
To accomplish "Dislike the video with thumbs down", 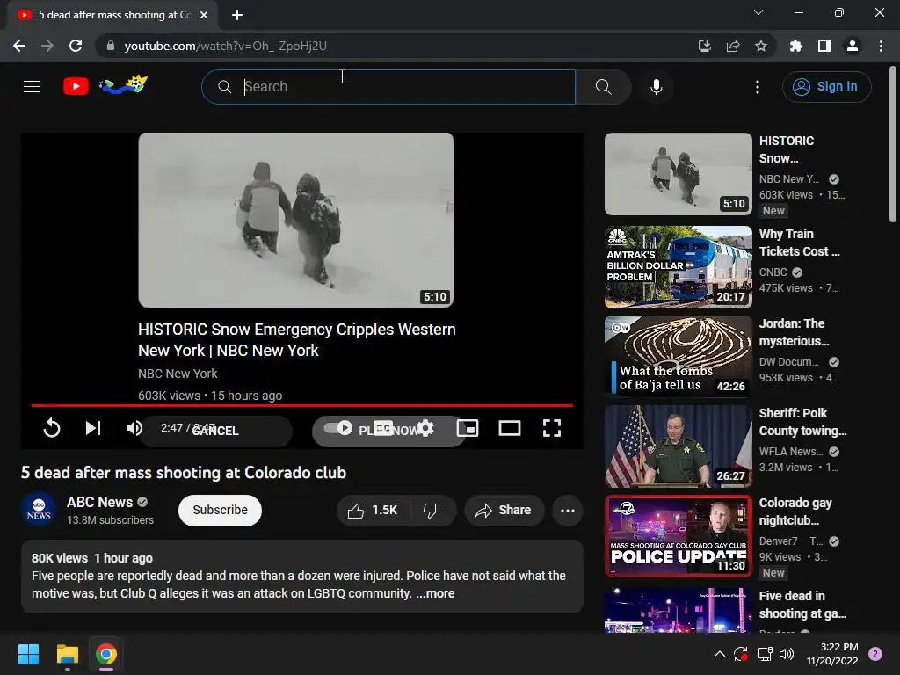I will [432, 511].
